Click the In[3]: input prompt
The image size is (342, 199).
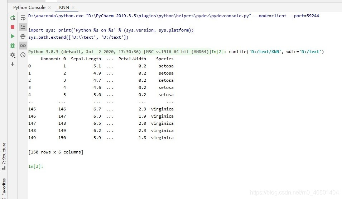(x=36, y=166)
